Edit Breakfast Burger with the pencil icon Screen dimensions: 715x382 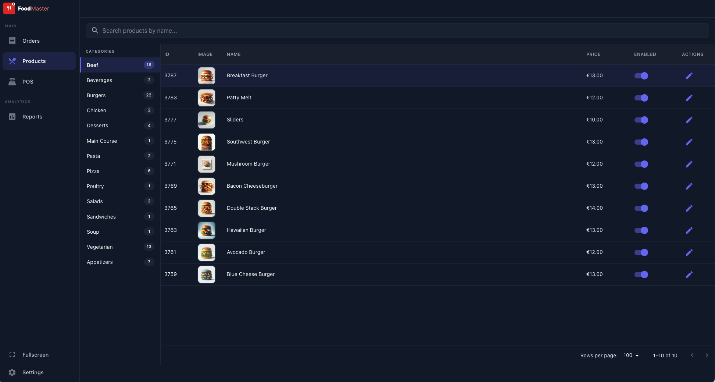(x=689, y=76)
